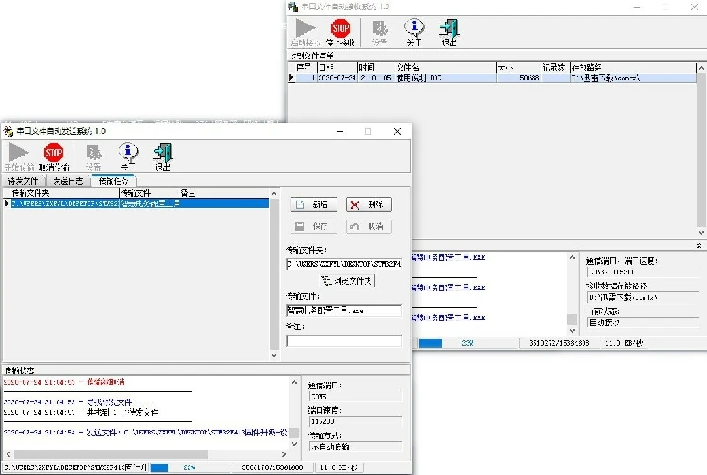Click sender log horizontal scrollbar left arrow
This screenshot has height=475, width=707.
point(8,454)
